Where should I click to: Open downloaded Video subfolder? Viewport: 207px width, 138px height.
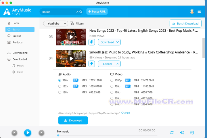pos(18,72)
